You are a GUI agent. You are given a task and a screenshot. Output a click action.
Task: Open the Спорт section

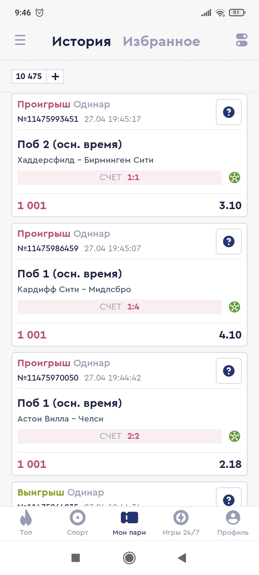[x=78, y=523]
